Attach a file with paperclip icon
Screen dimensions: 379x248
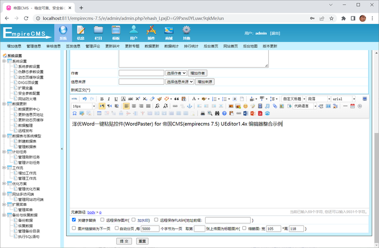click(275, 106)
